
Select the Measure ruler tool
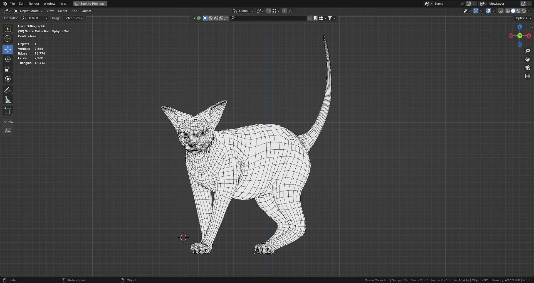tap(8, 100)
